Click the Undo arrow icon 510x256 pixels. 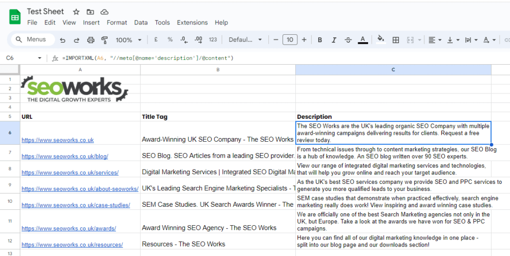point(63,40)
